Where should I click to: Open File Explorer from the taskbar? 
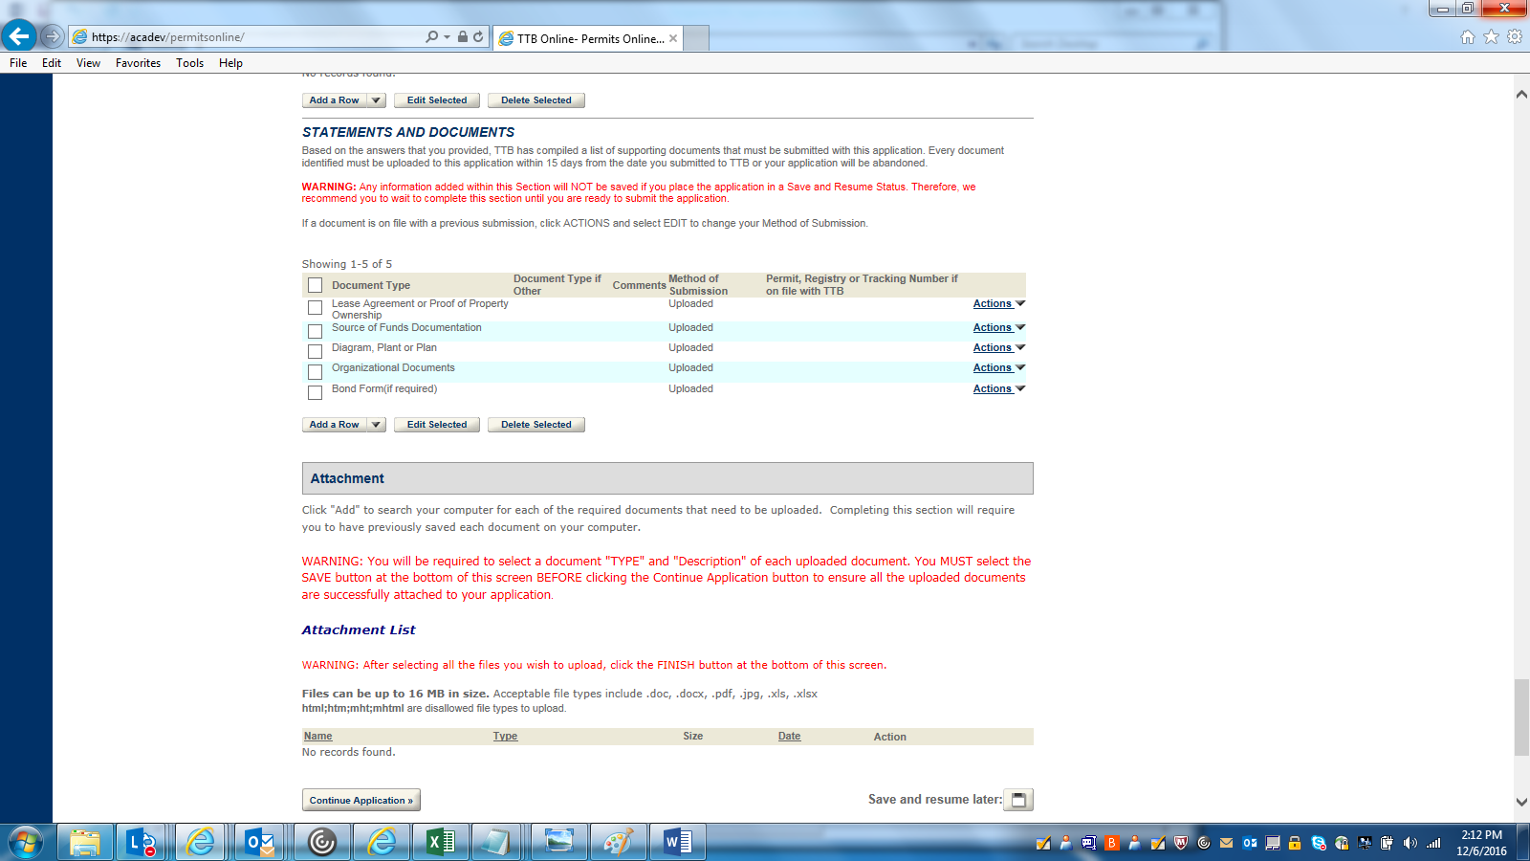point(85,842)
